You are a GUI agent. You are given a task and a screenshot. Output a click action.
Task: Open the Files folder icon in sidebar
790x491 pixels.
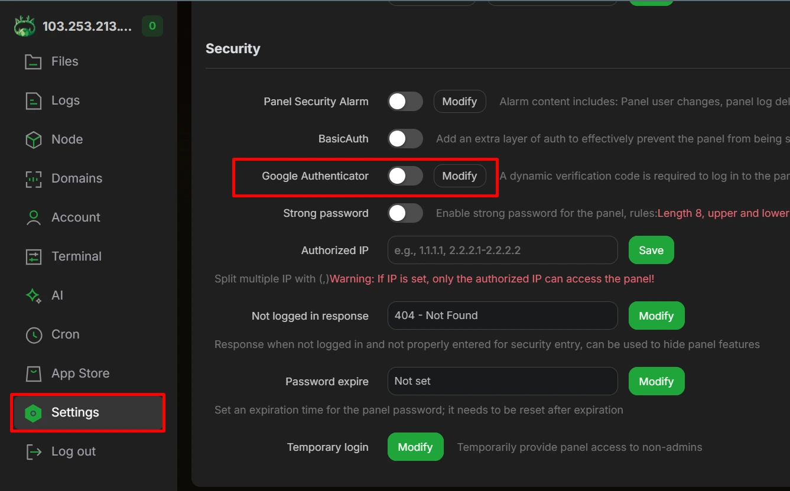(33, 61)
